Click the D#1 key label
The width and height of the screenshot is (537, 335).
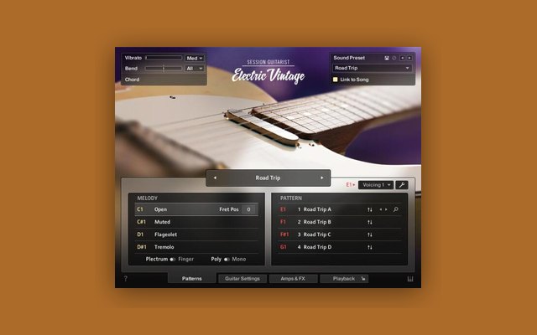click(x=142, y=247)
